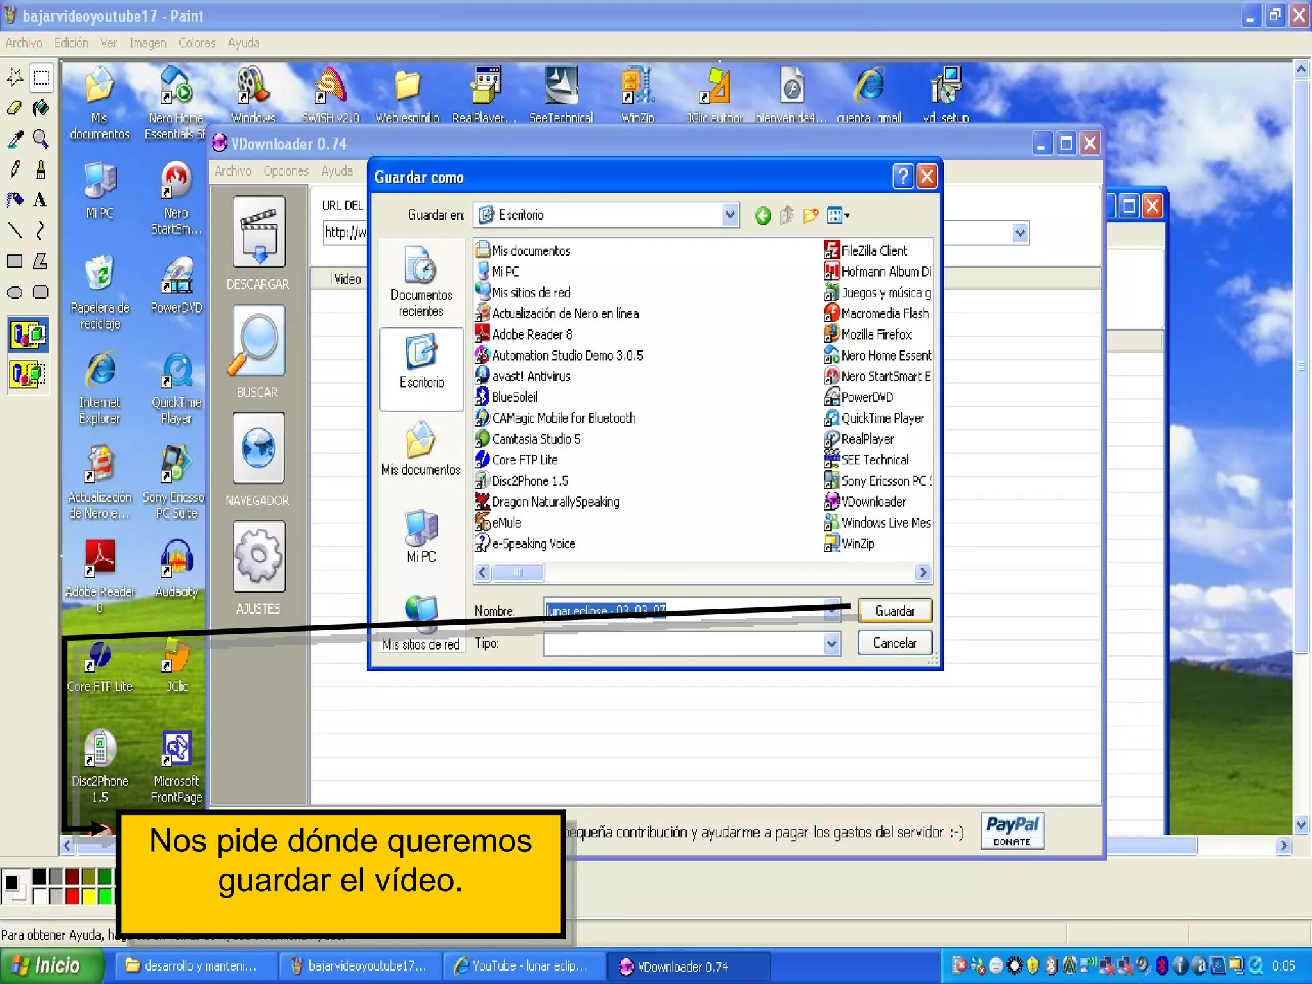
Task: Select the Paint Eraser tool
Action: pos(15,108)
